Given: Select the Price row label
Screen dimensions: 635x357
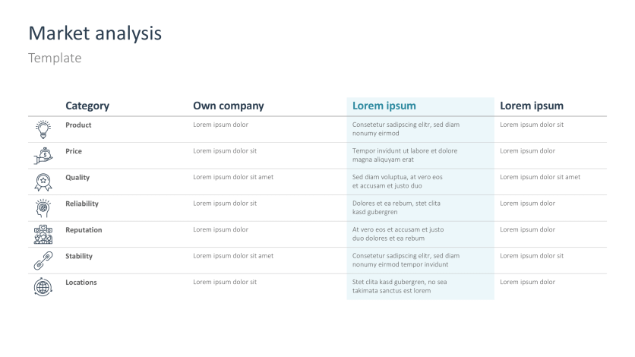Looking at the screenshot, I should (74, 151).
